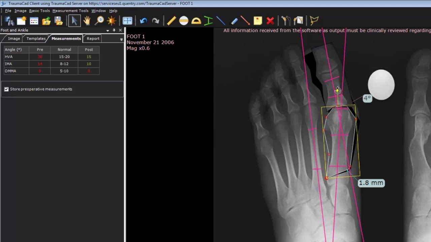
Task: Select the hand pan tool
Action: (x=87, y=21)
